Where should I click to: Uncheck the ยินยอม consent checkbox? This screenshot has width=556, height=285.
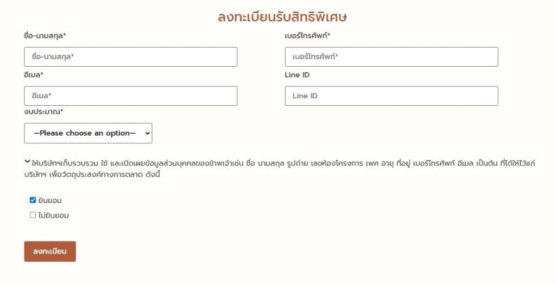click(33, 200)
